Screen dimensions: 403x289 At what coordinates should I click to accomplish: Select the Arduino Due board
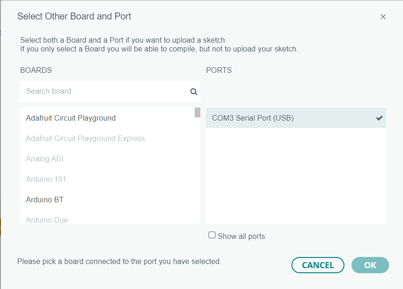pos(47,219)
